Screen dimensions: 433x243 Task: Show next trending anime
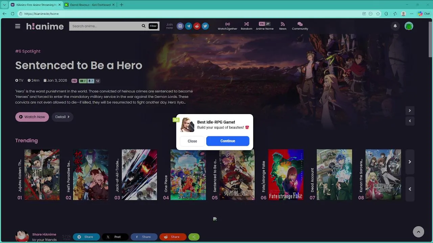[x=410, y=162]
